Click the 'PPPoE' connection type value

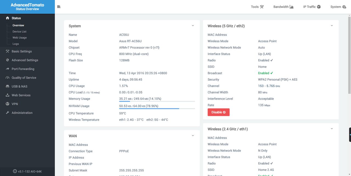pyautogui.click(x=124, y=151)
